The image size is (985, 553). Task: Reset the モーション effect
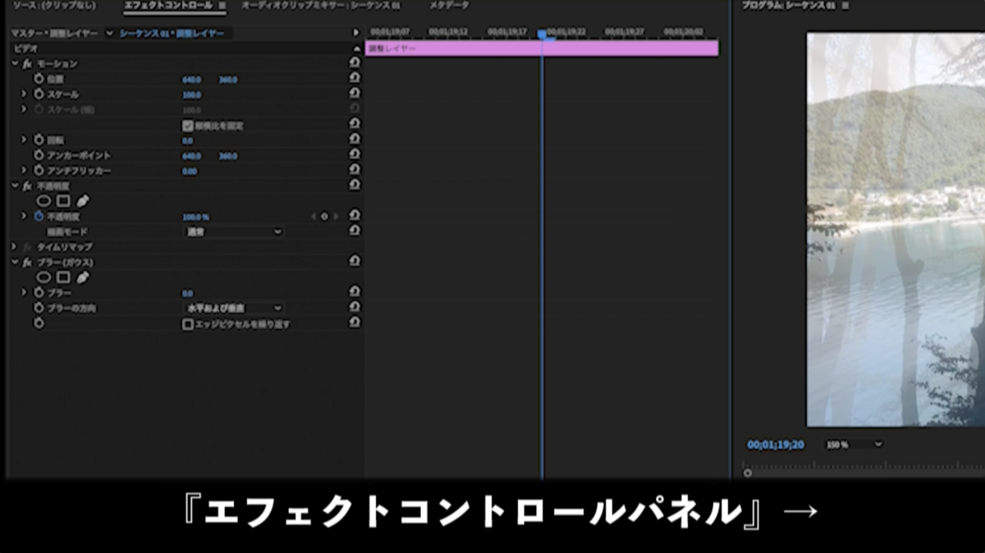click(x=353, y=65)
